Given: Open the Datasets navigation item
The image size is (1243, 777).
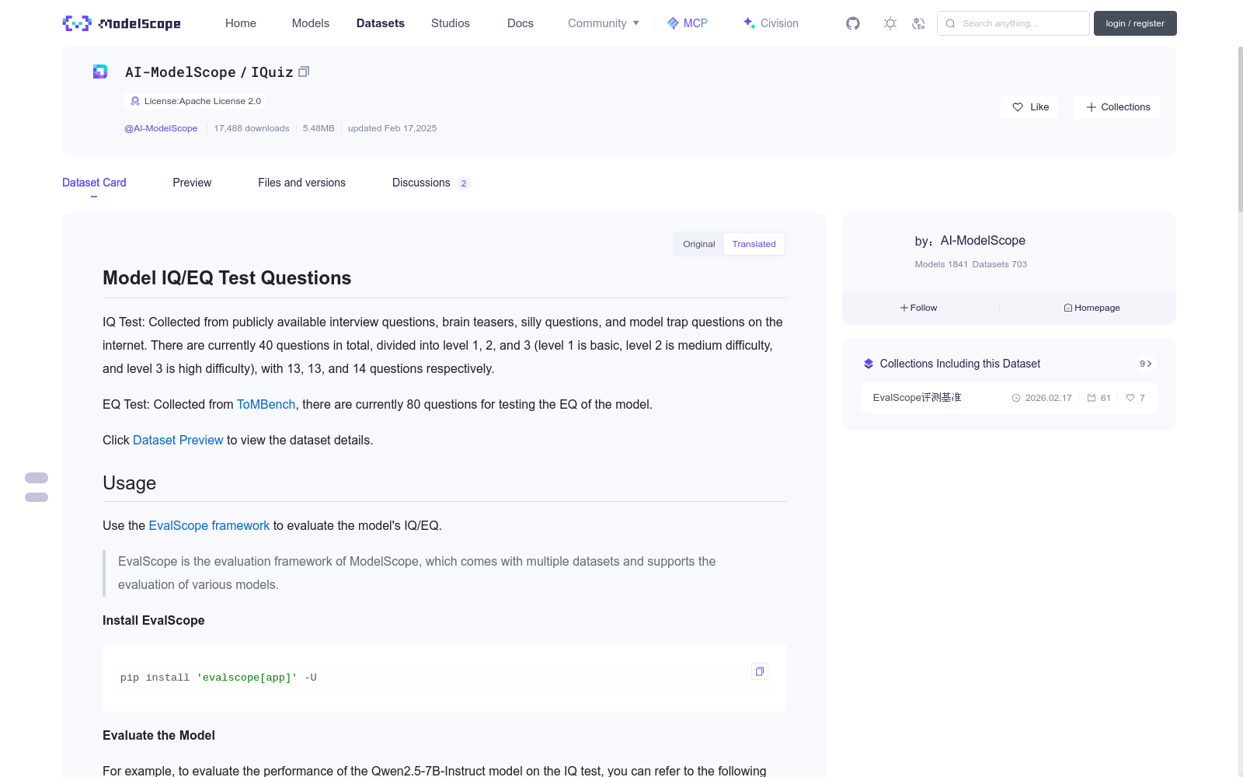Looking at the screenshot, I should (381, 23).
